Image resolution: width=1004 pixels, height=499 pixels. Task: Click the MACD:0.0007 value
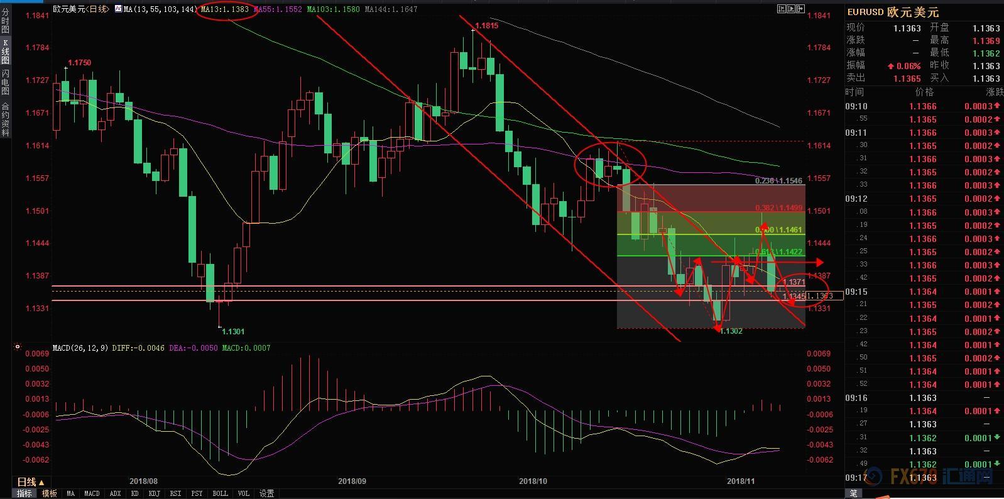(x=246, y=348)
